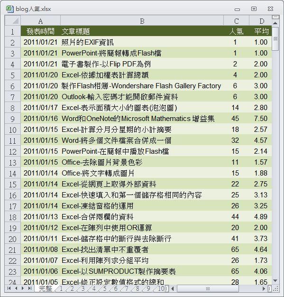This screenshot has width=284, height=297.
Task: Select column C header
Action: (236, 20)
